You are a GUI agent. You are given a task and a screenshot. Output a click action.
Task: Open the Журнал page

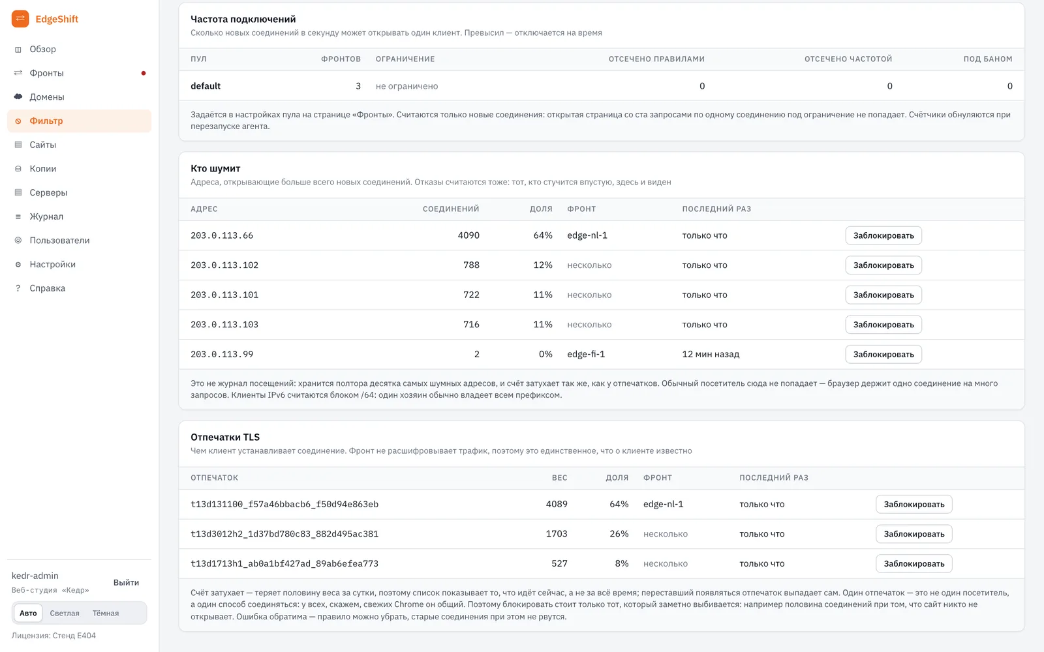pos(79,216)
